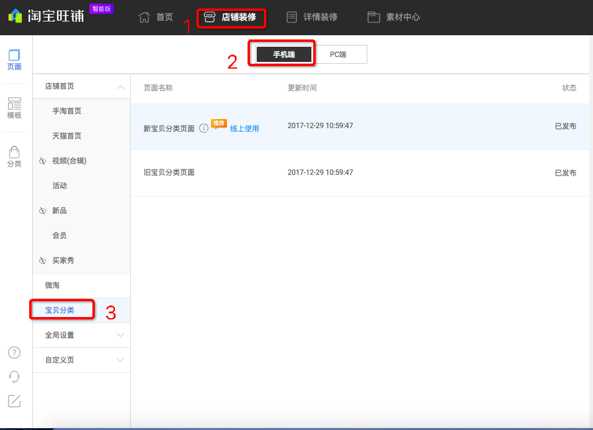Open the 分类 bag icon panel
This screenshot has height=430, width=593.
pos(15,157)
